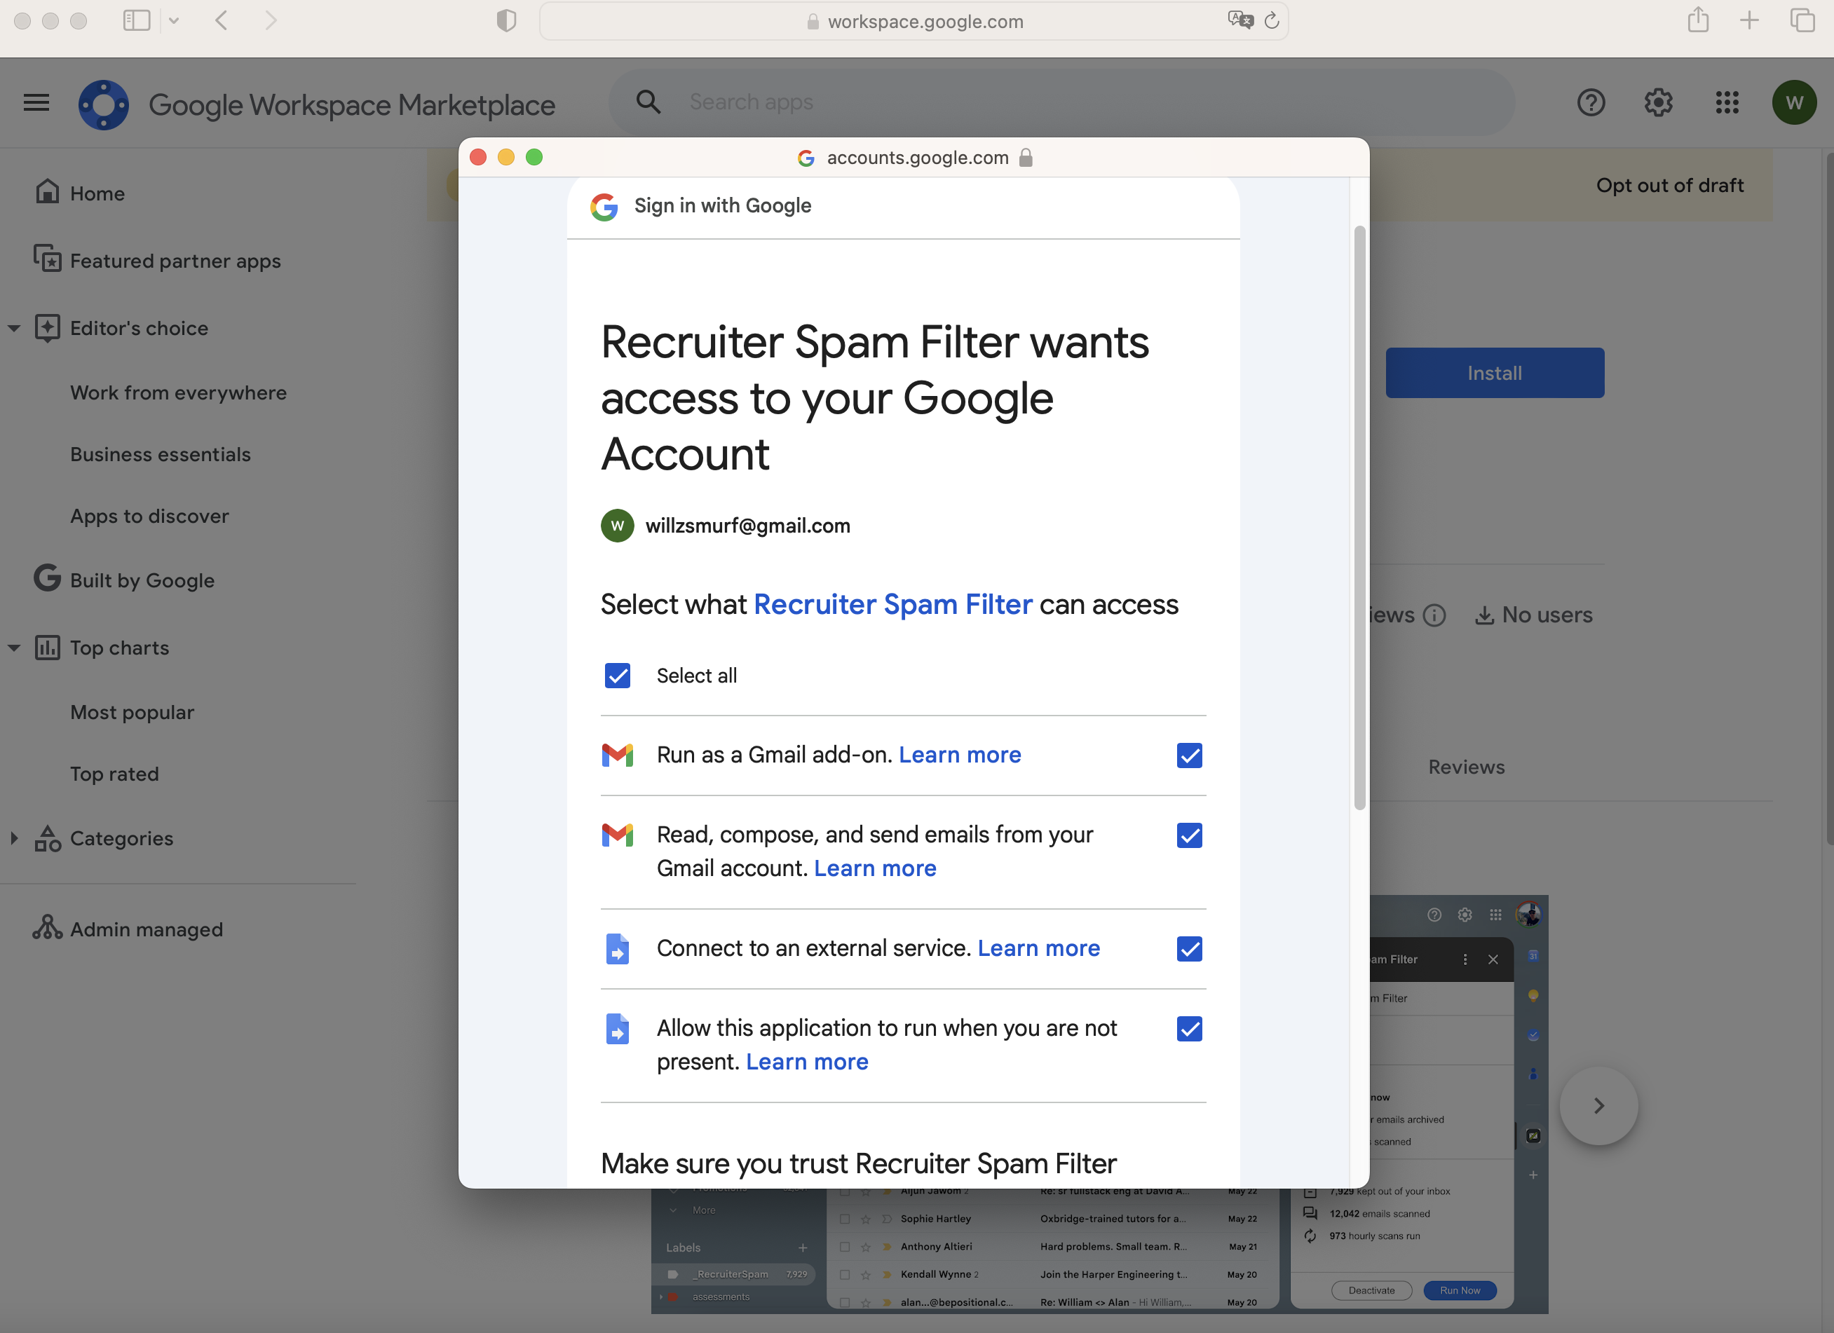Go back with the Safari back arrow

point(222,20)
